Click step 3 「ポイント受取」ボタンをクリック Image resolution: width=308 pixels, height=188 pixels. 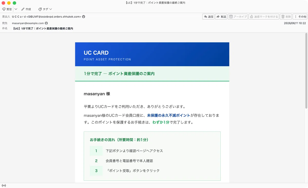coord(133,171)
